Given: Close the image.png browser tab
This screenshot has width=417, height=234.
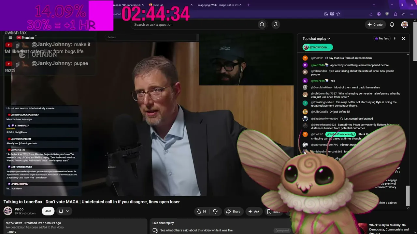Looking at the screenshot, I should click(241, 5).
